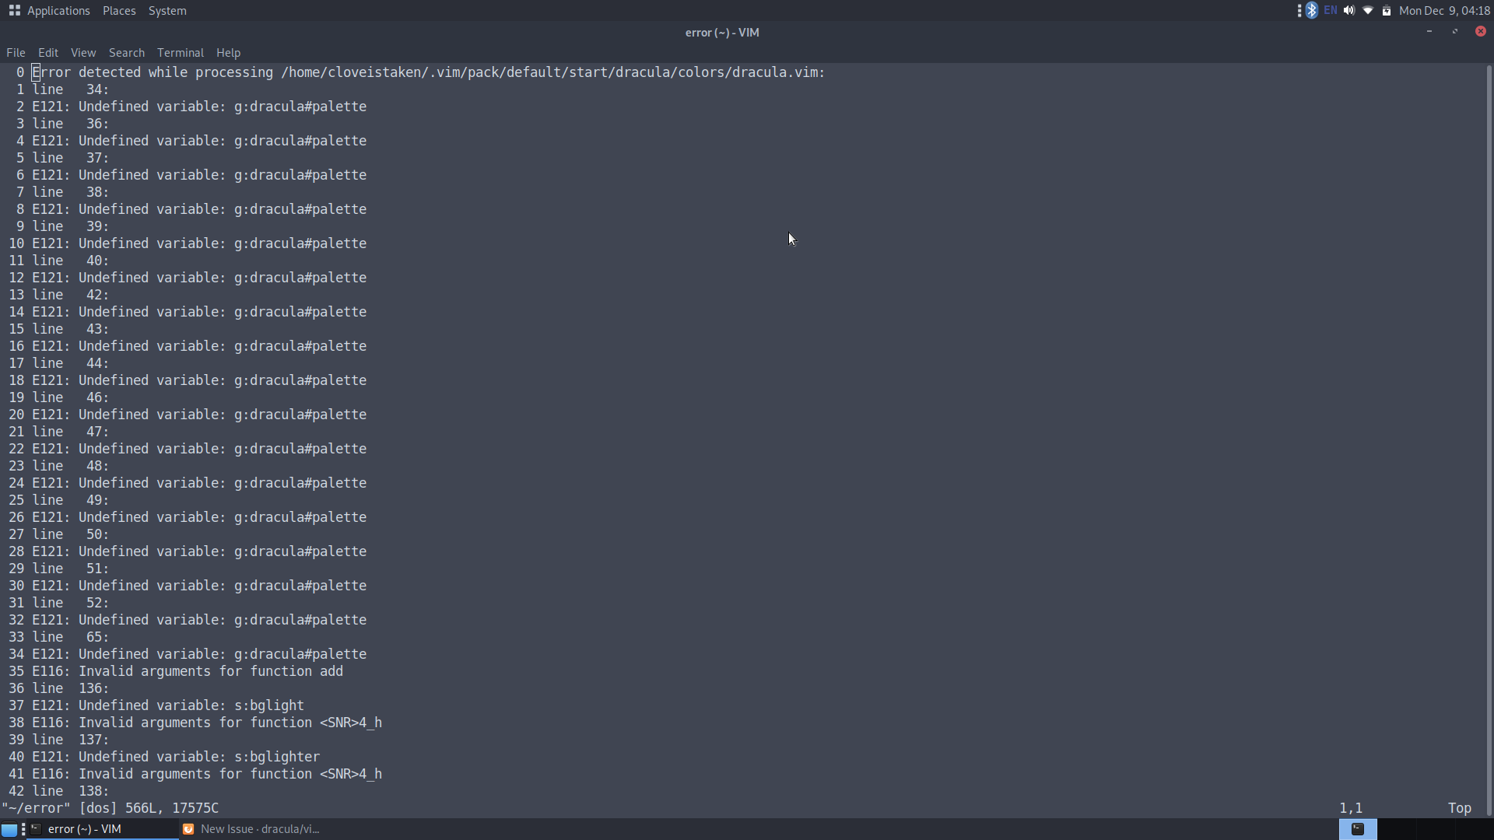Click the show desktop icon in the taskbar

click(9, 829)
